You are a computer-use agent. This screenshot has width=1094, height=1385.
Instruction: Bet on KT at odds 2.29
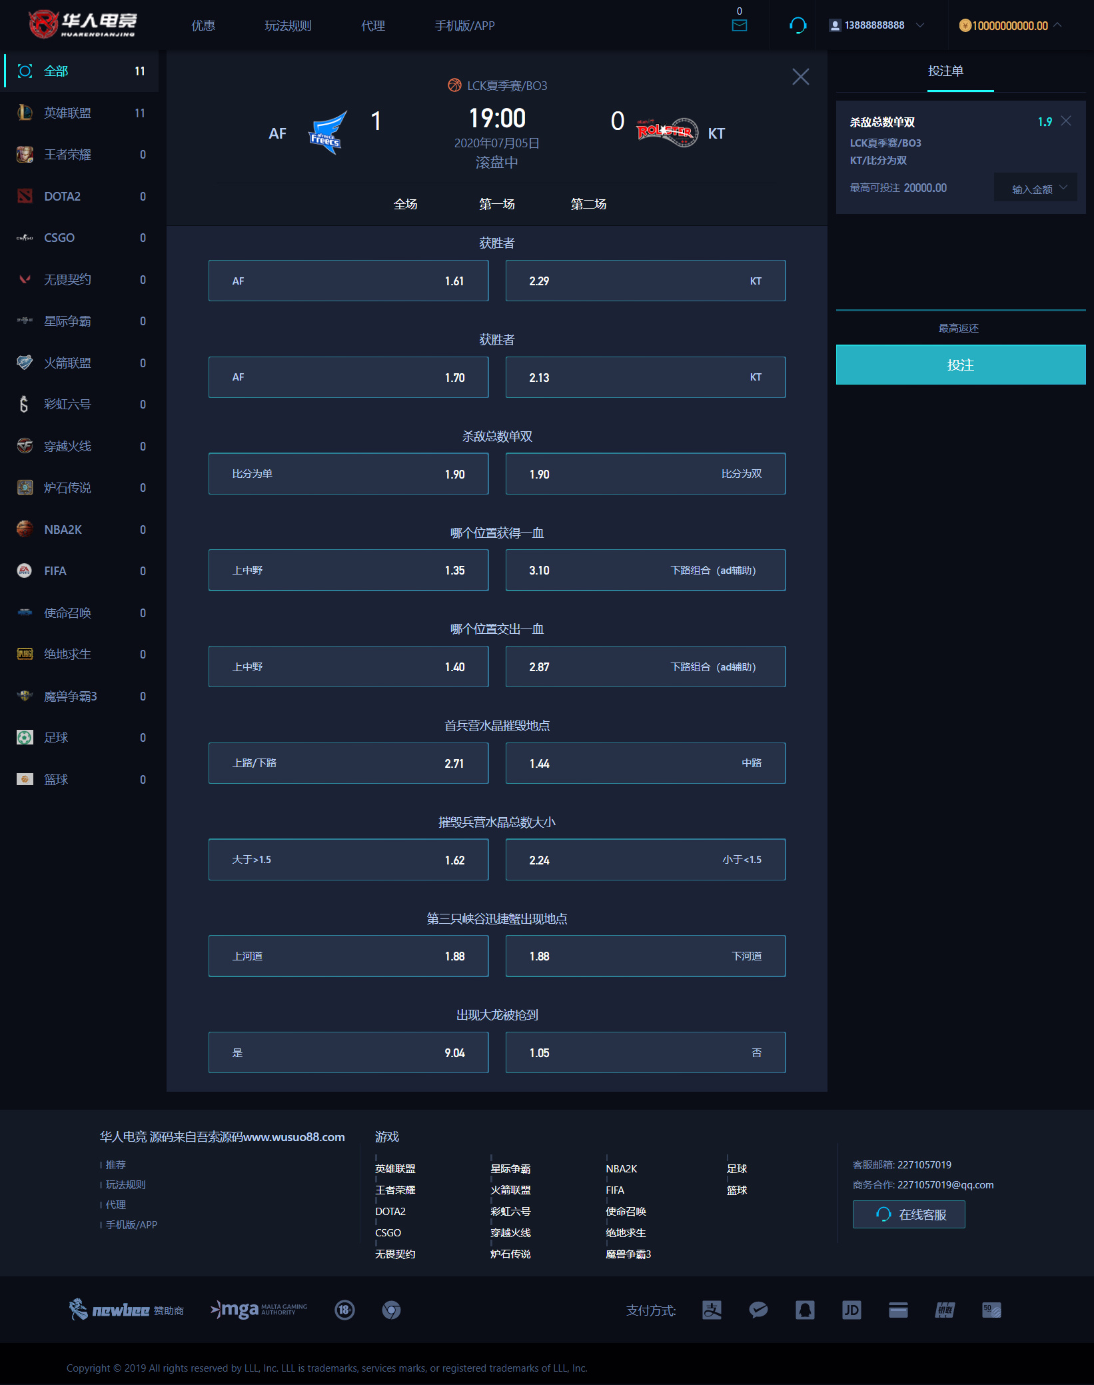(x=646, y=281)
